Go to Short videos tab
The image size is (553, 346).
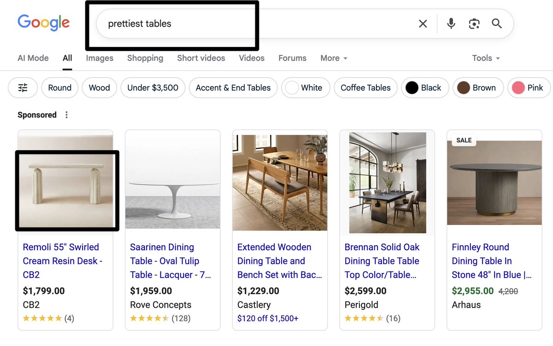pyautogui.click(x=201, y=58)
